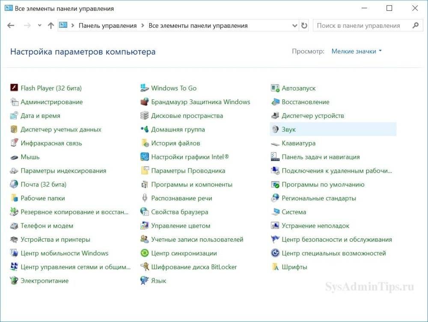Open the Дата и время clock icon
The image size is (428, 322).
click(14, 115)
